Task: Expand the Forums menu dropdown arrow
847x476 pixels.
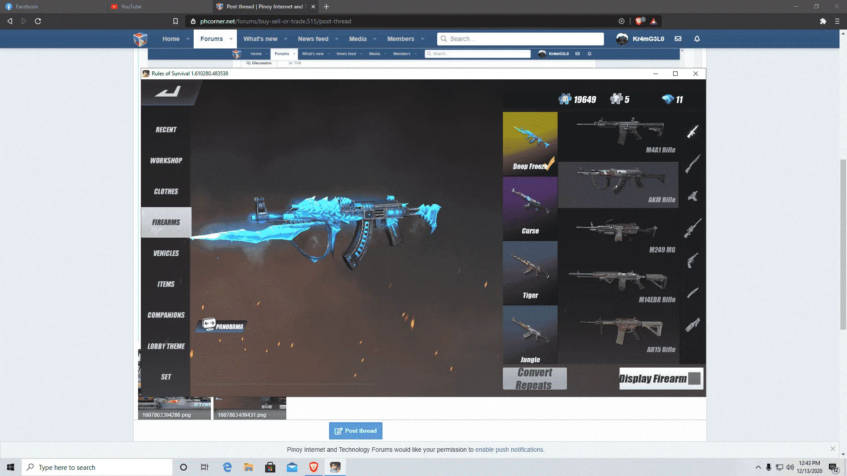Action: click(231, 39)
